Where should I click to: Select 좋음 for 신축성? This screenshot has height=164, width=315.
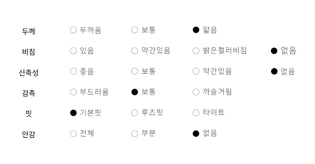[73, 71]
